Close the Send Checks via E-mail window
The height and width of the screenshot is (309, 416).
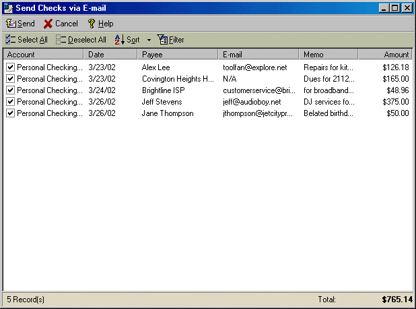(x=407, y=8)
